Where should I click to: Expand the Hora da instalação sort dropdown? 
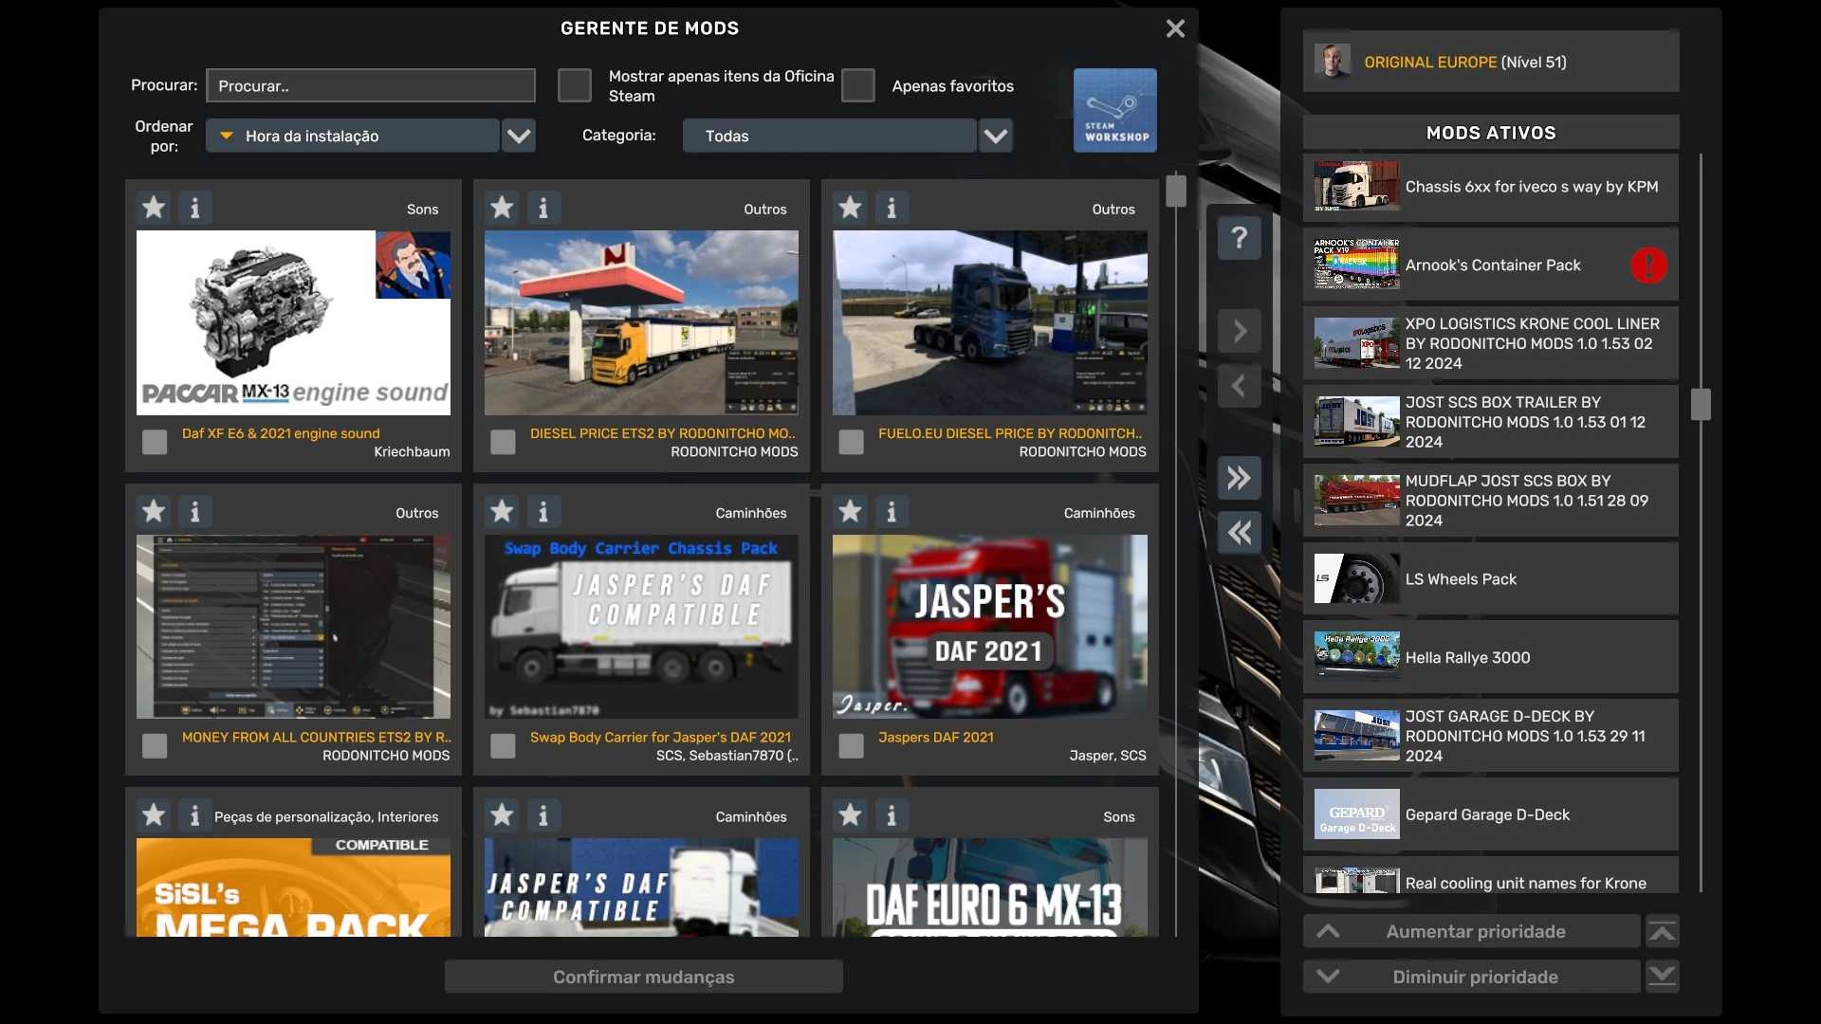click(x=518, y=136)
